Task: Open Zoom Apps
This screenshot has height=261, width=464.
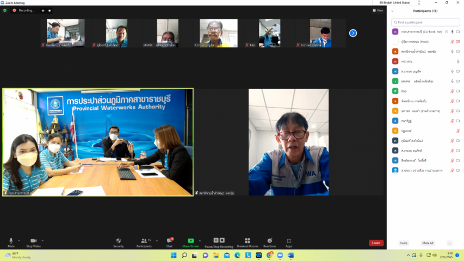Action: pos(289,243)
